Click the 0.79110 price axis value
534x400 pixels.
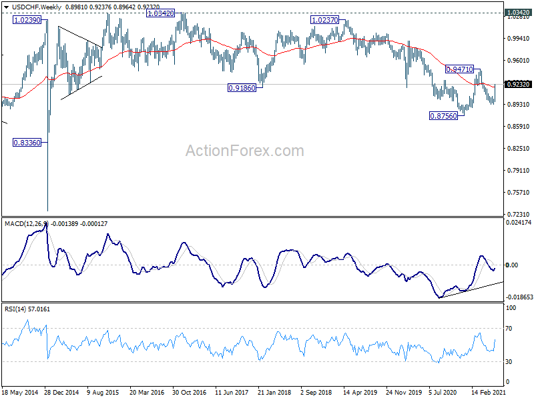tap(519, 171)
